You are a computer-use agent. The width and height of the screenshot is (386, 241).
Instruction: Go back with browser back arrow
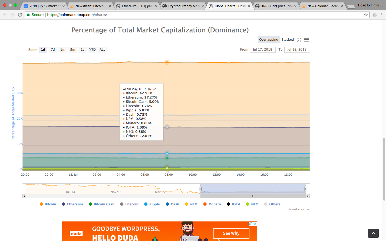(5, 15)
